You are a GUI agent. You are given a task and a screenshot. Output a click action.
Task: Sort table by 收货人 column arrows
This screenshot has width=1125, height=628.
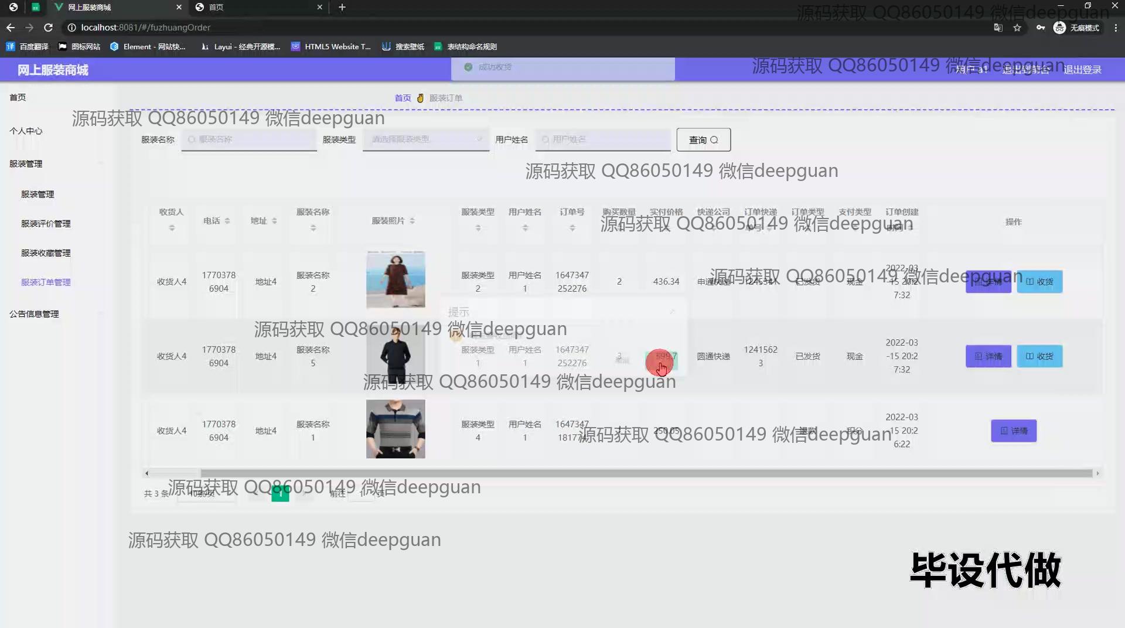tap(172, 228)
